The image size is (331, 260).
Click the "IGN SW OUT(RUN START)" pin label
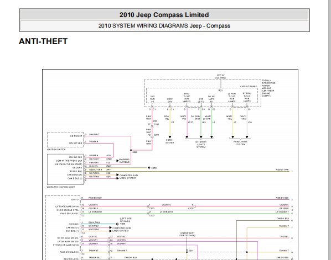click(69, 164)
